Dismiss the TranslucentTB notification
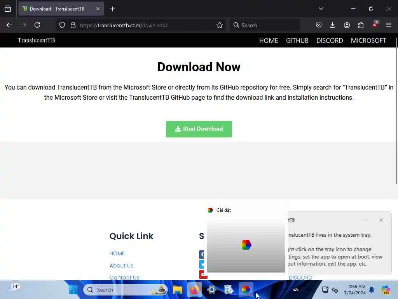 [381, 220]
